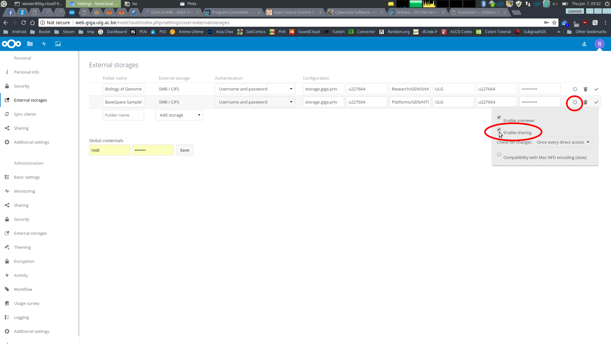Image resolution: width=611 pixels, height=344 pixels.
Task: Focus the new Folder name input field
Action: point(123,115)
